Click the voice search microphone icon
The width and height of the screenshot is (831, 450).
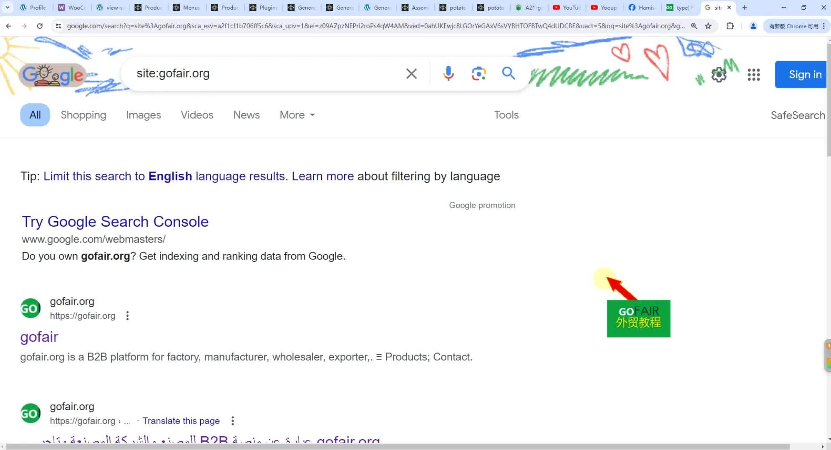[448, 74]
